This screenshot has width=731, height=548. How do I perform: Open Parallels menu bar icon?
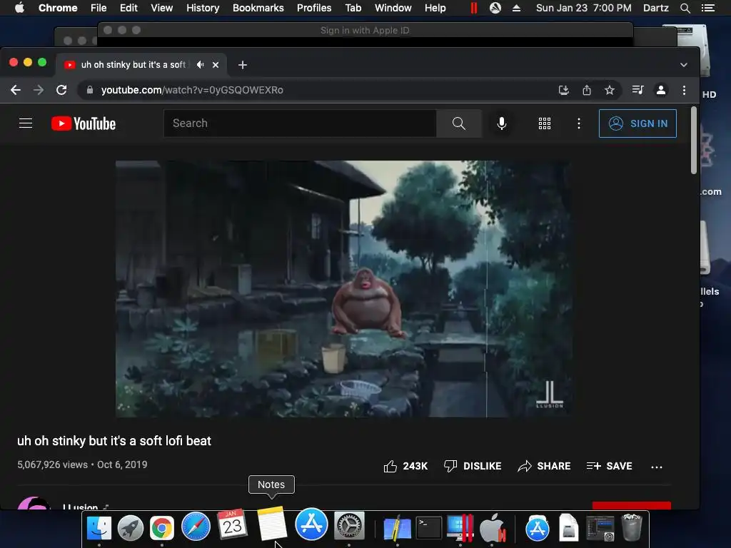tap(474, 8)
